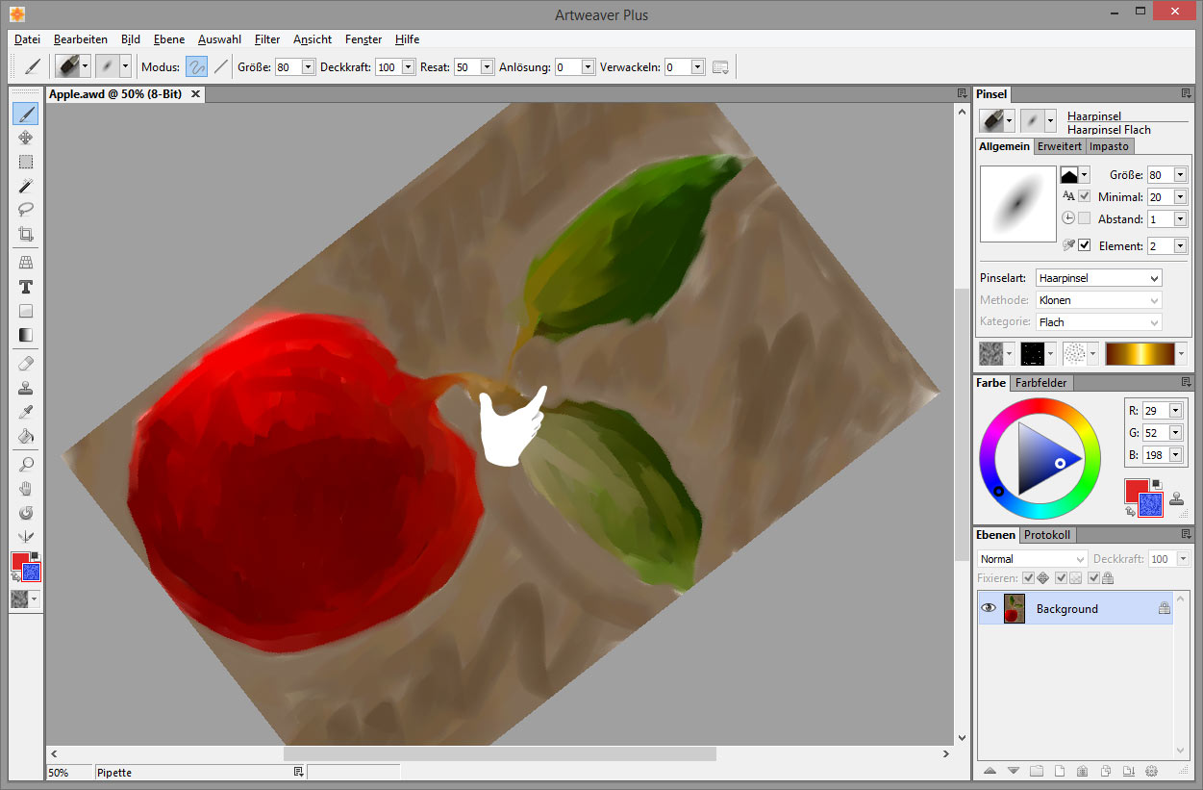Open the Verwackeln value dropdown
This screenshot has height=790, width=1203.
tap(697, 67)
